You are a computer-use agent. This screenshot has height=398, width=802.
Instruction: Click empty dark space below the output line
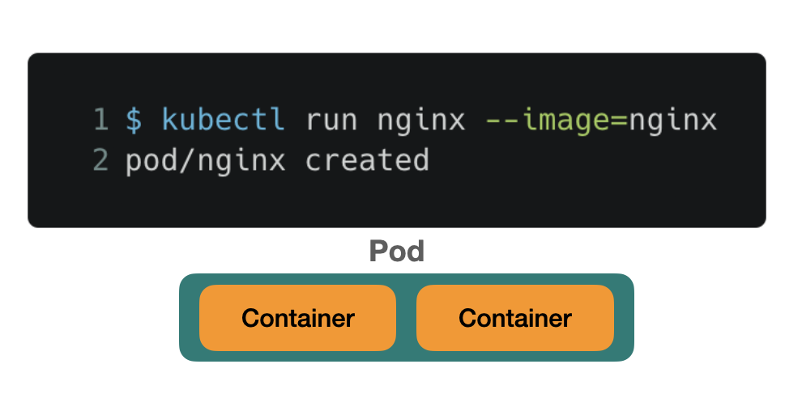397,202
